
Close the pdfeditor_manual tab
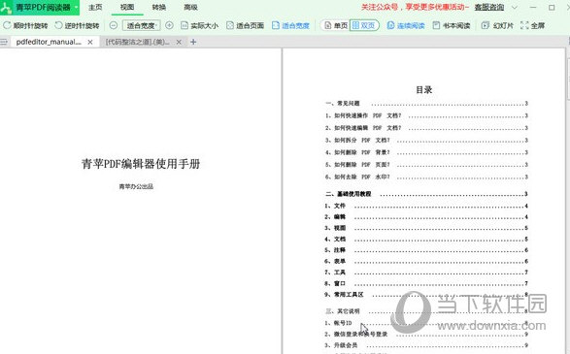90,42
